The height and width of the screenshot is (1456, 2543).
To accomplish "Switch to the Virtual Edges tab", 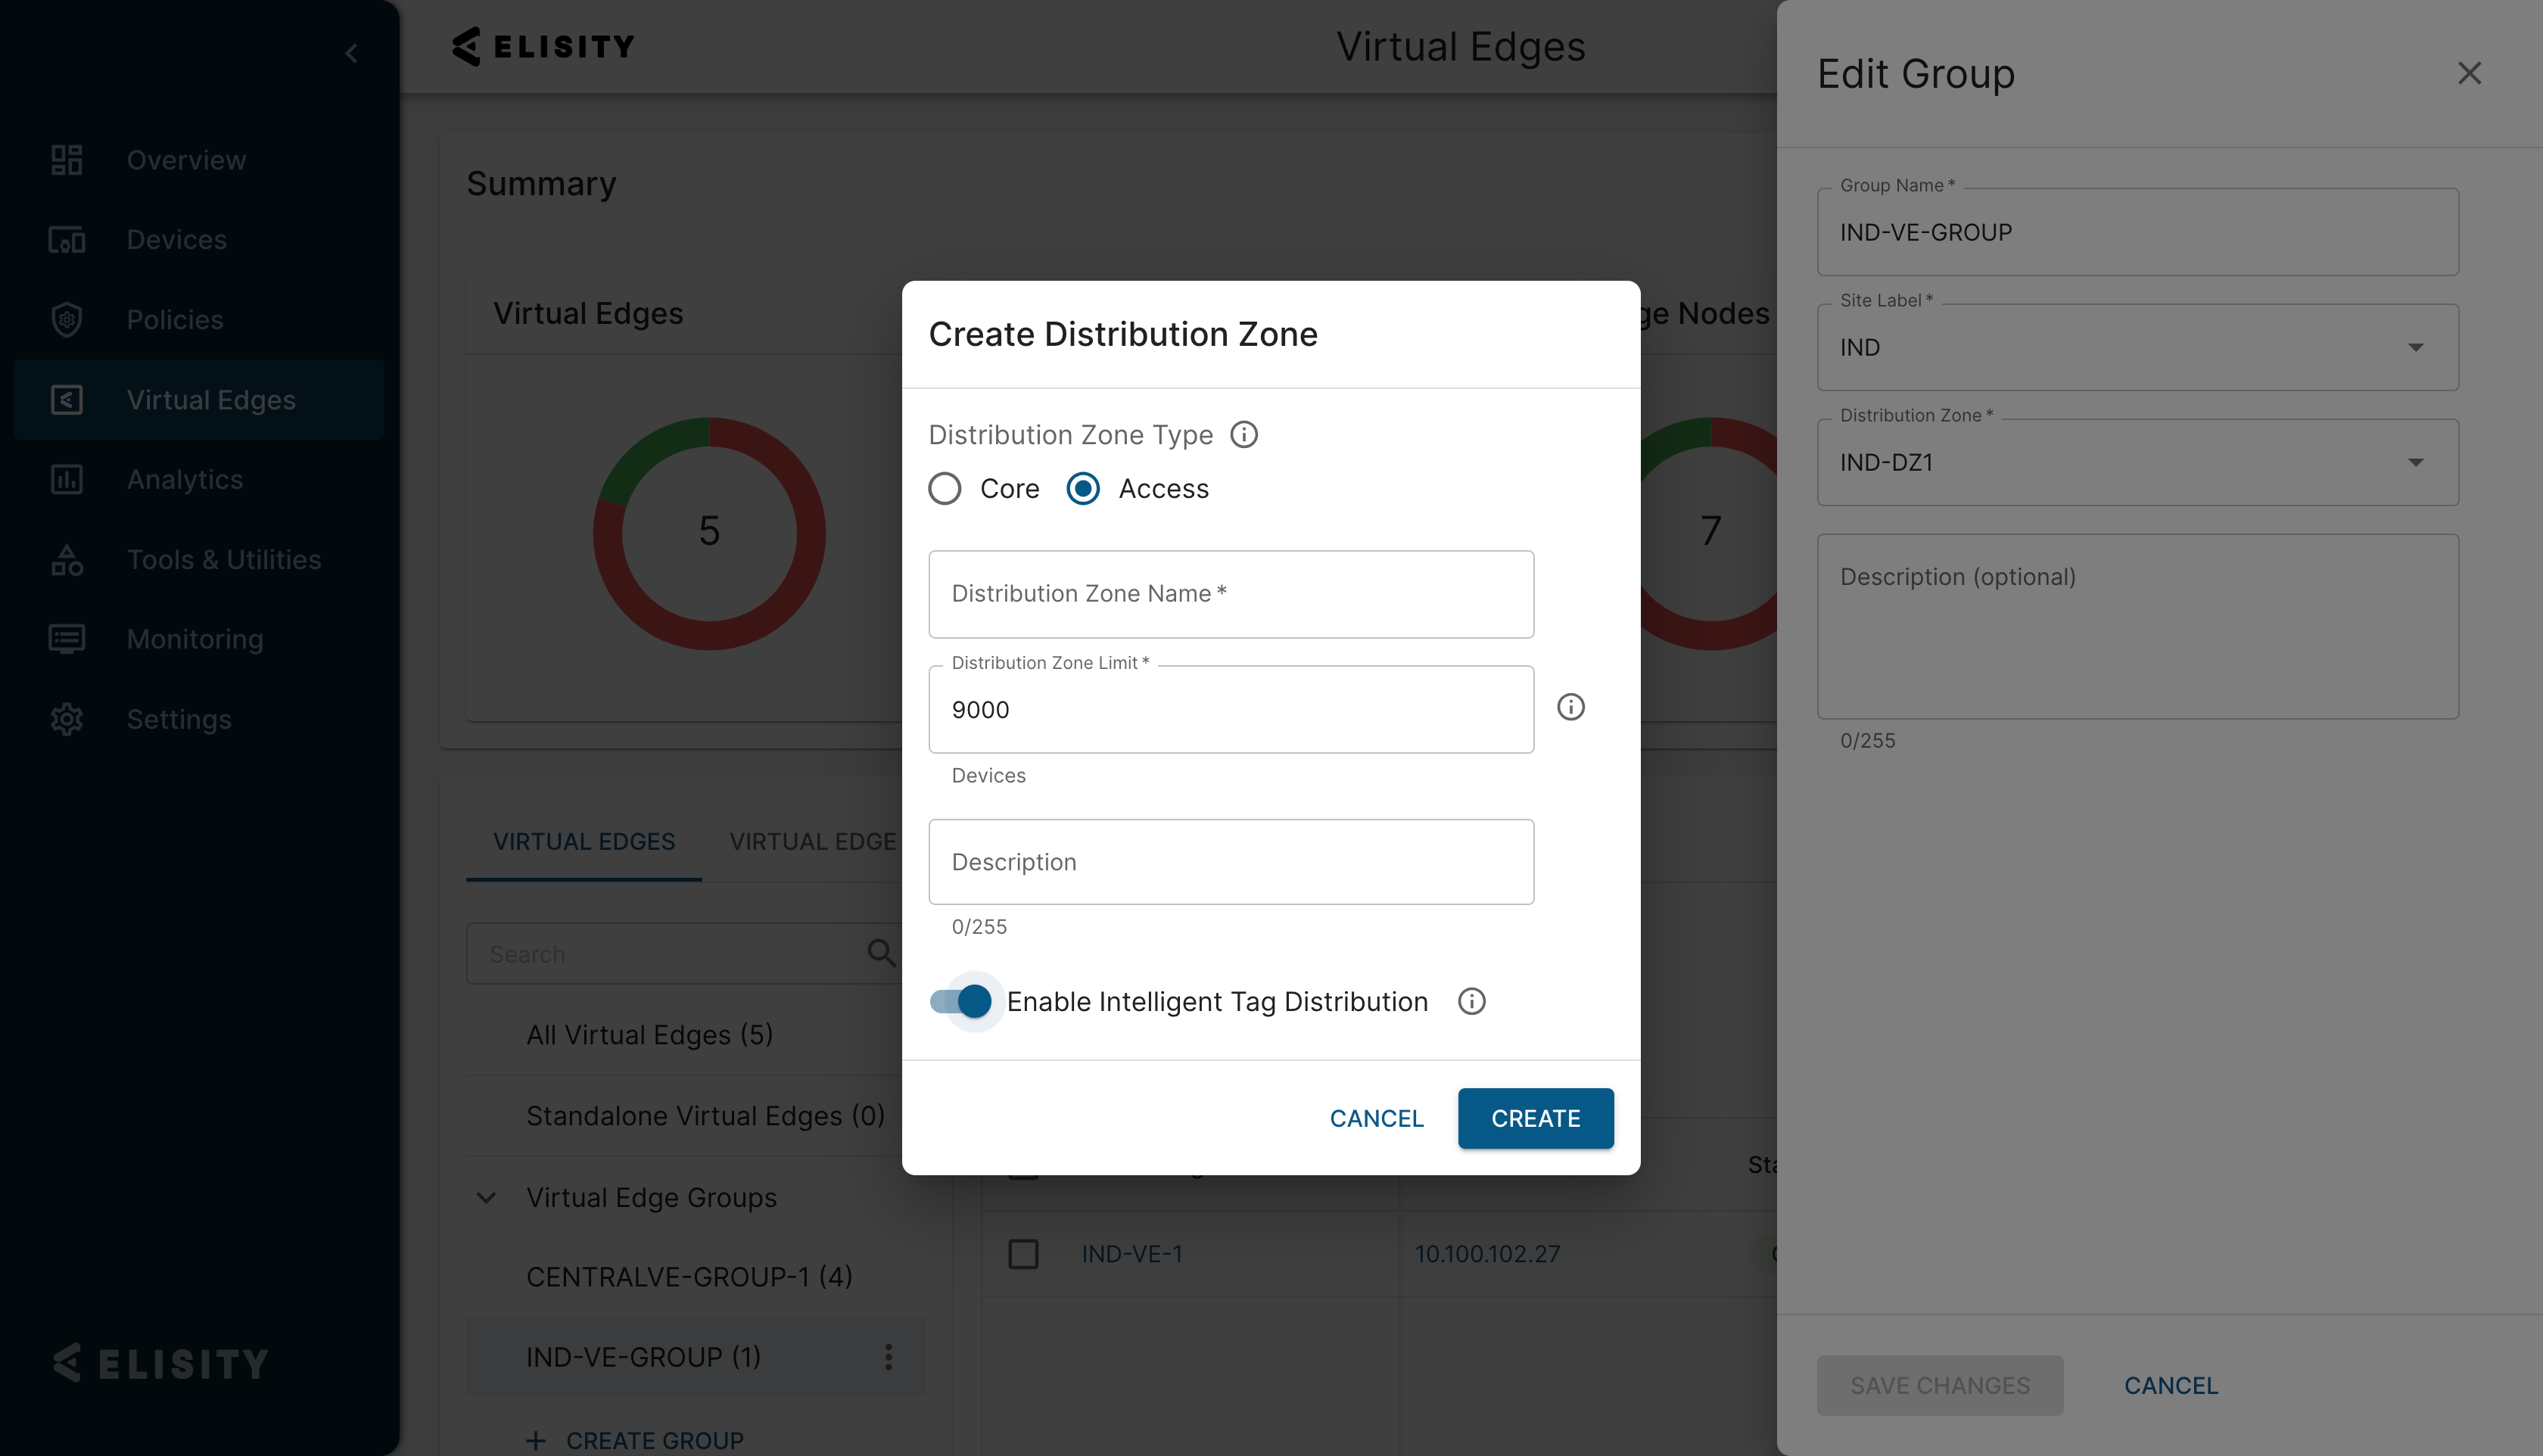I will (x=584, y=841).
